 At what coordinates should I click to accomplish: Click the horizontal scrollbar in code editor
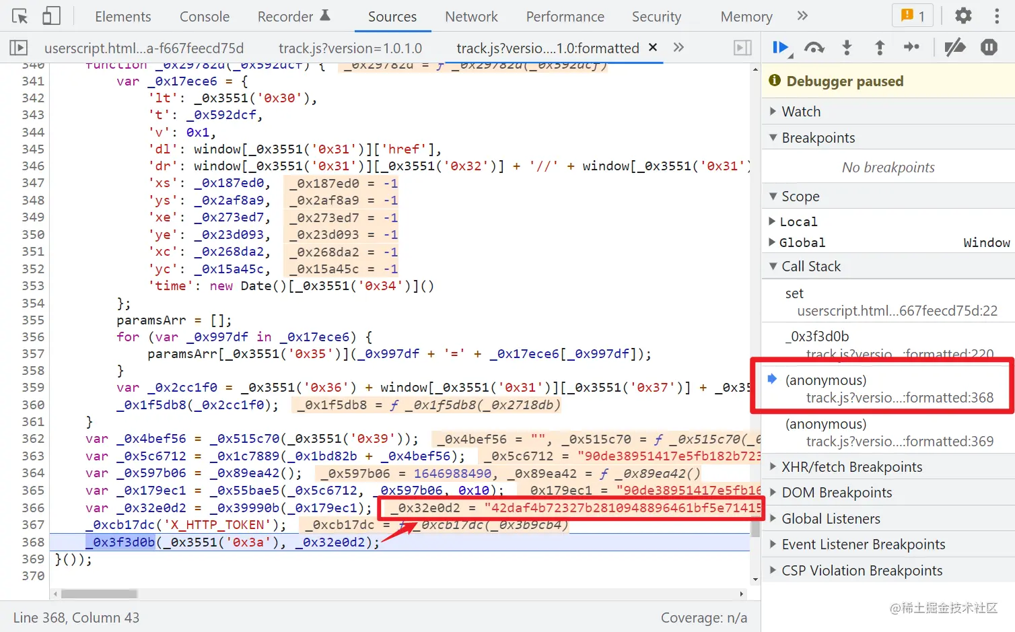[x=99, y=594]
